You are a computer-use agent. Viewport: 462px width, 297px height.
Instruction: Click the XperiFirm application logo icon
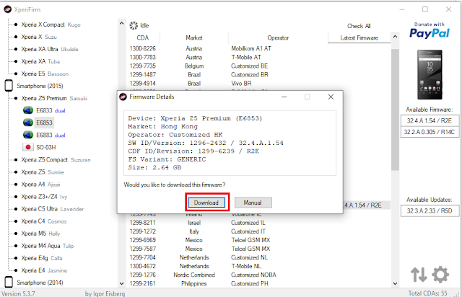pyautogui.click(x=8, y=9)
